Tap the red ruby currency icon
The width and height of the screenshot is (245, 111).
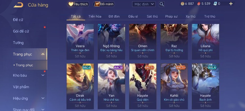click(199, 4)
